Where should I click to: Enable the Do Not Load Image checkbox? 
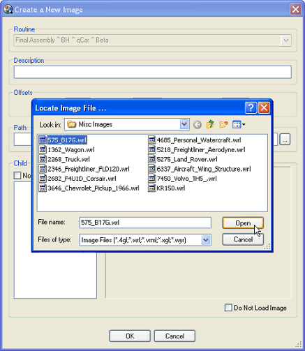point(228,308)
